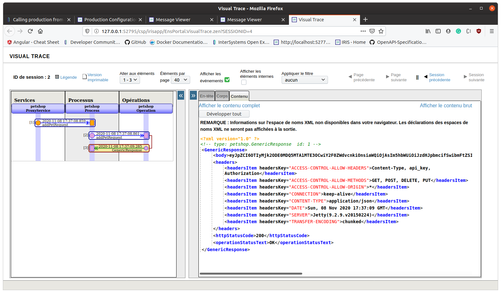Screen dimensions: 501x293
Task: Expand the Appliquer le filtre dropdown
Action: point(304,80)
